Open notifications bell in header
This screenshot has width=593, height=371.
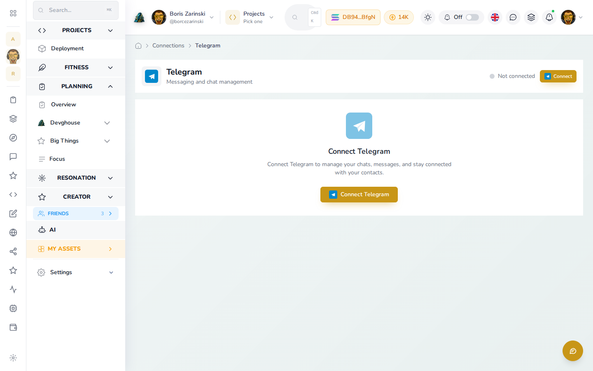pyautogui.click(x=549, y=17)
